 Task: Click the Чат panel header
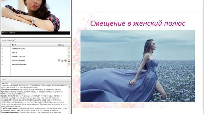point(36,79)
